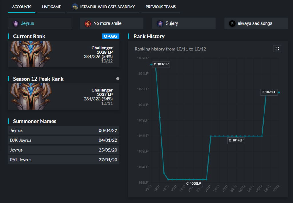Select the Jeyrus 25/05/20 summoner name row
This screenshot has height=203, width=293.
coord(64,150)
